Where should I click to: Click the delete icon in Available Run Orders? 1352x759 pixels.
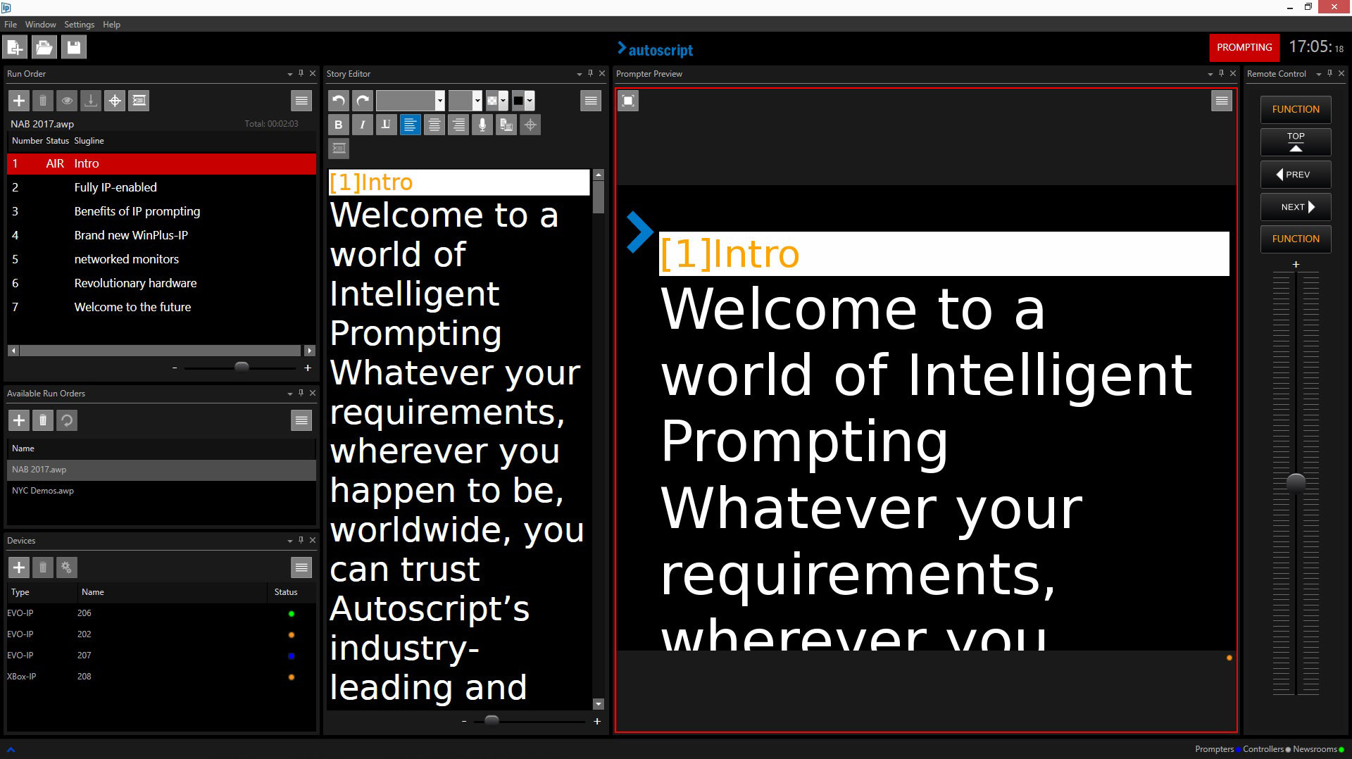click(x=43, y=420)
